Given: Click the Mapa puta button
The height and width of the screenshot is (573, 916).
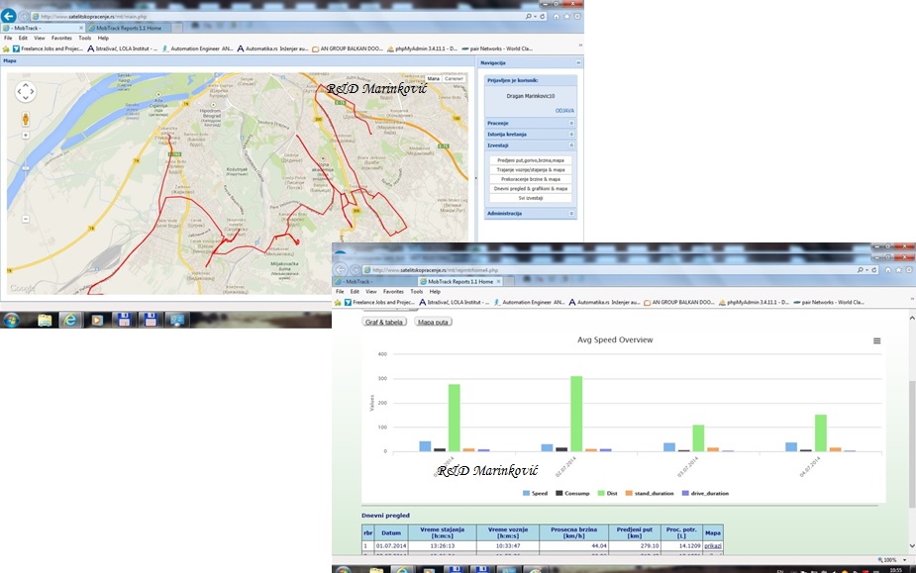Looking at the screenshot, I should [433, 322].
